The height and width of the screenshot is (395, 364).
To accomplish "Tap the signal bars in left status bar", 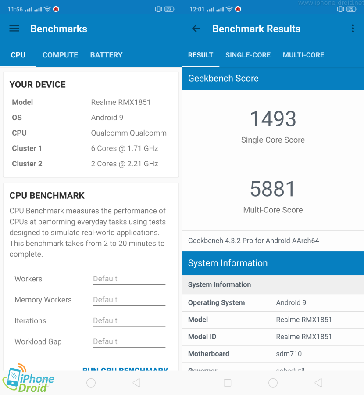I will point(33,9).
